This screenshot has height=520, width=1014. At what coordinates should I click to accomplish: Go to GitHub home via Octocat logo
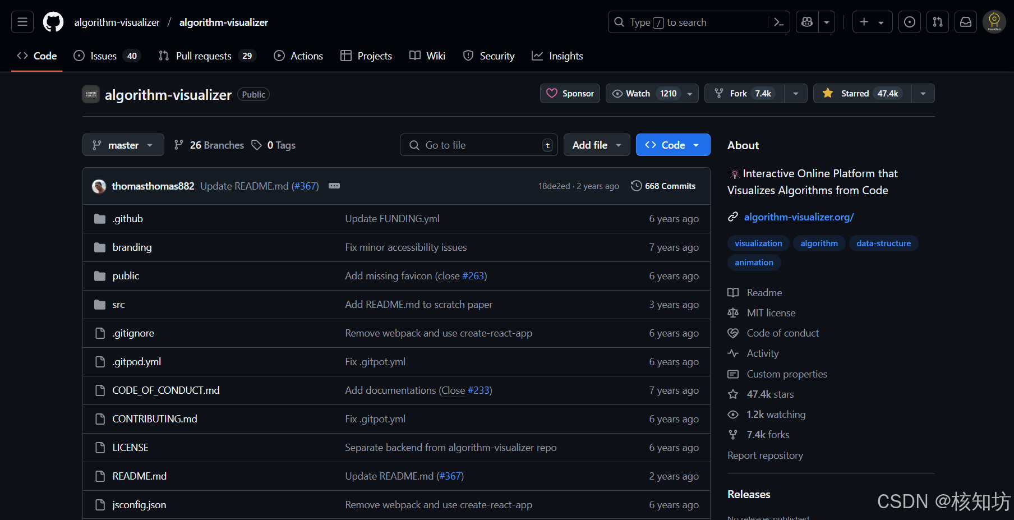[x=53, y=22]
